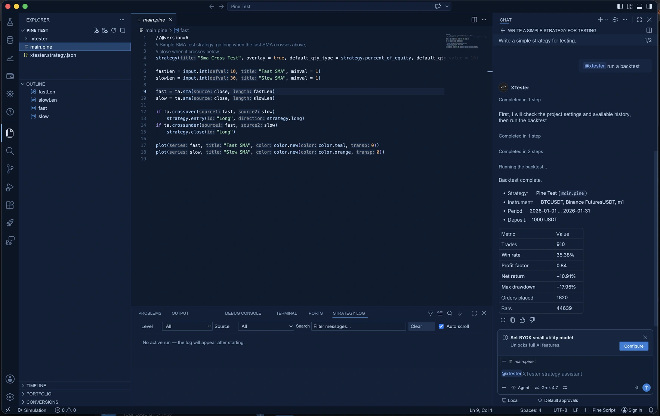Switch to the DEBUG CONSOLE tab
This screenshot has height=416, width=660.
[243, 313]
